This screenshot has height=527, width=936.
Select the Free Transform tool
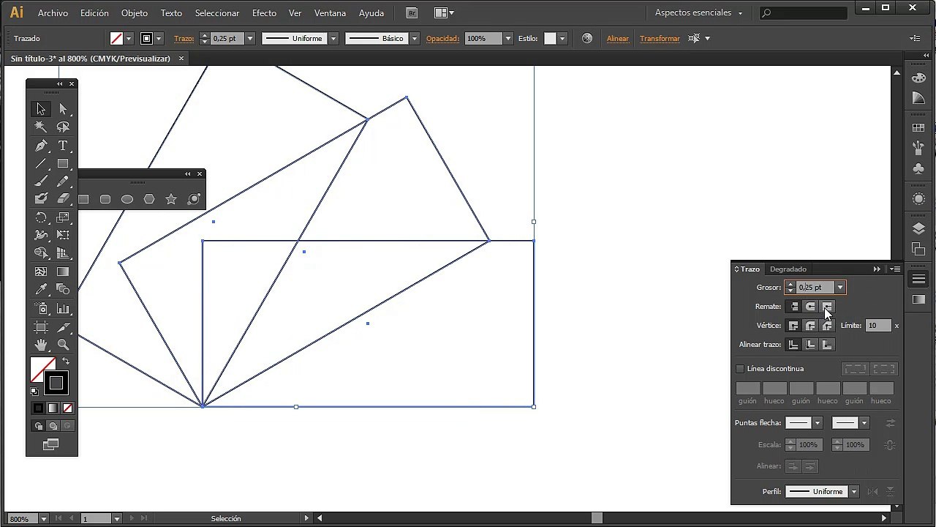[x=63, y=235]
